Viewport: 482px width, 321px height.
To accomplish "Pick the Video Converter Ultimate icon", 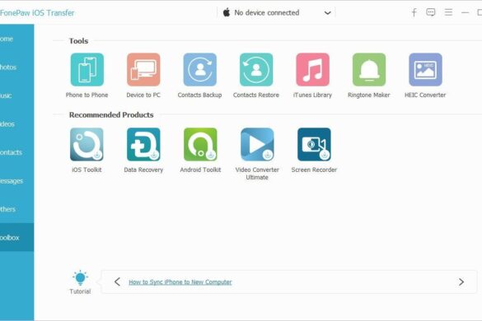I will click(257, 144).
